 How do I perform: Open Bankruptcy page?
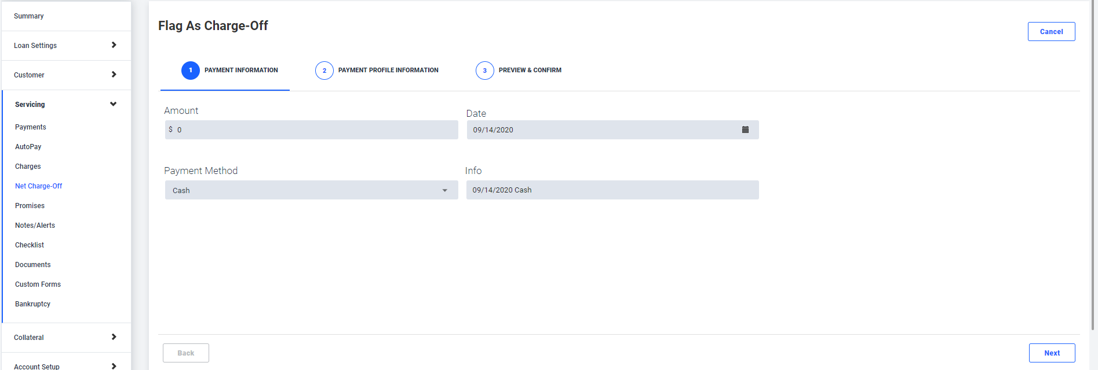point(32,304)
